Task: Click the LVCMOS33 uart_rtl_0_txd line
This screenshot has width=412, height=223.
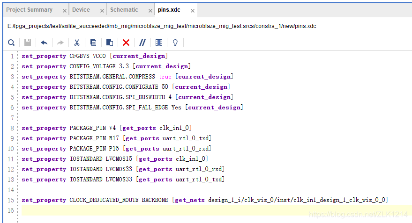Action: 123,180
